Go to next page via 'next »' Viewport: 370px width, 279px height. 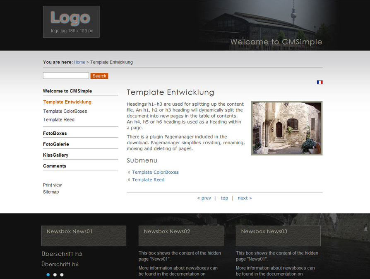[245, 198]
